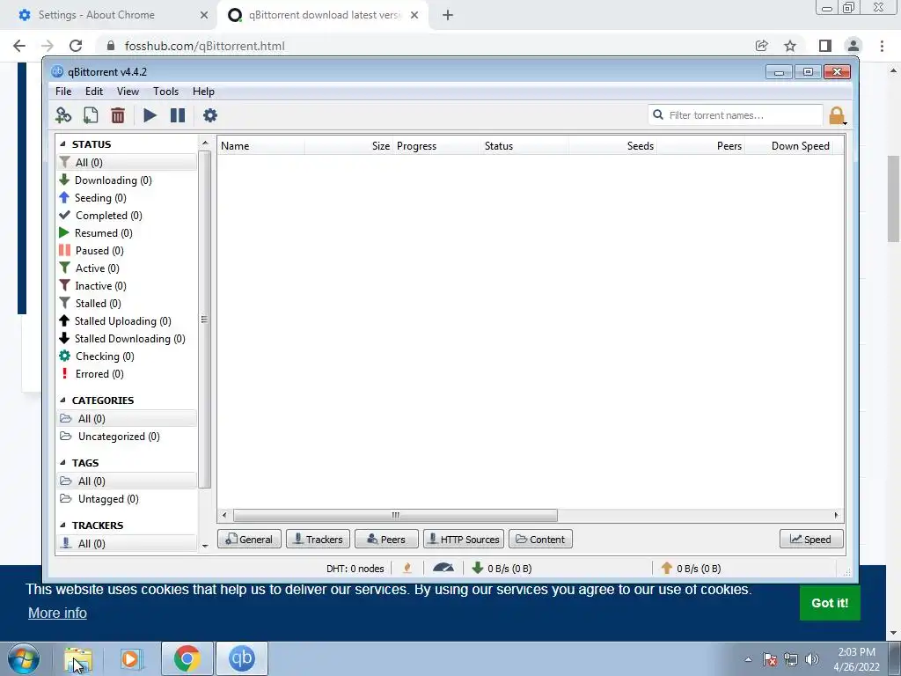
Task: Click the Pause toolbar icon
Action: tap(178, 115)
